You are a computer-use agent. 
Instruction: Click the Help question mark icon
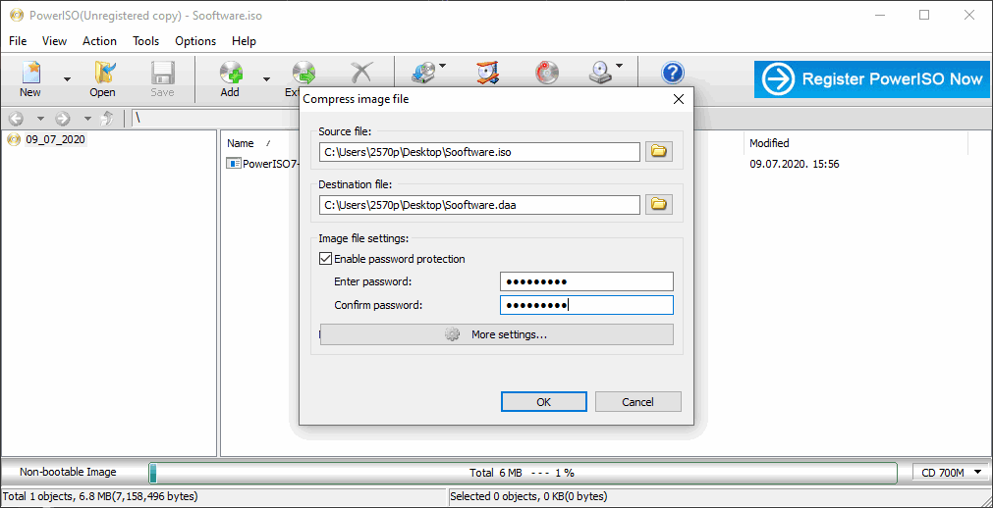coord(672,74)
